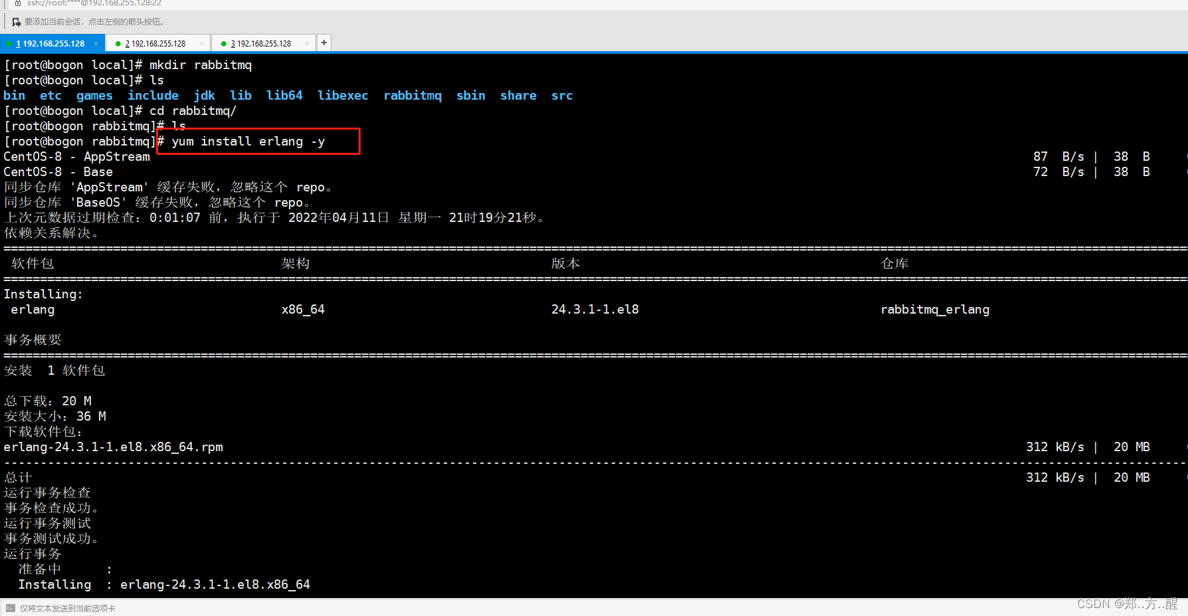Switch to session tab 1 192.168.255.128

(50, 44)
